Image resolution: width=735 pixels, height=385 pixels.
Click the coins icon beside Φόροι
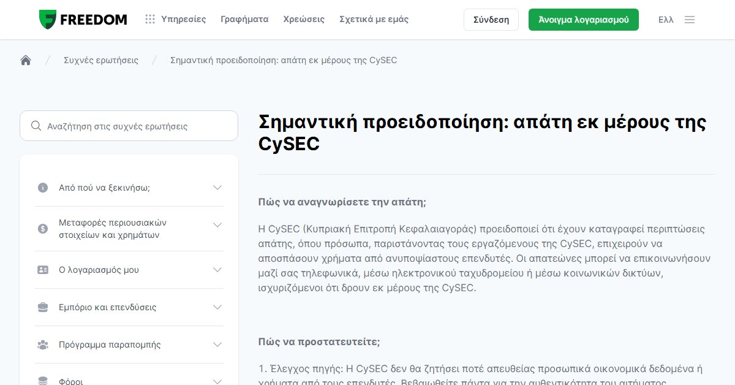click(43, 381)
